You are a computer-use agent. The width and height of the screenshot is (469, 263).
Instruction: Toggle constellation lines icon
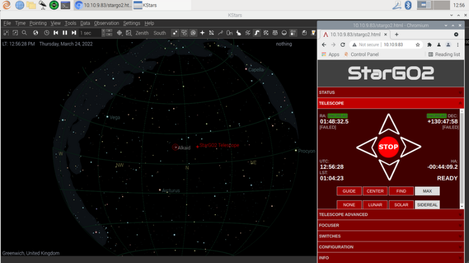click(x=220, y=33)
